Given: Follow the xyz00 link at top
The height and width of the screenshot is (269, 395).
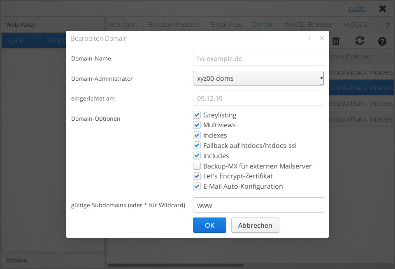Looking at the screenshot, I should (356, 9).
